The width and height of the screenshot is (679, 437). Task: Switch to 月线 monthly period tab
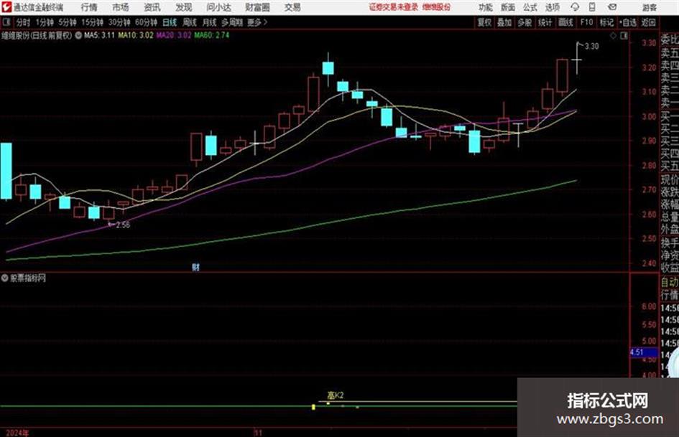pos(209,22)
